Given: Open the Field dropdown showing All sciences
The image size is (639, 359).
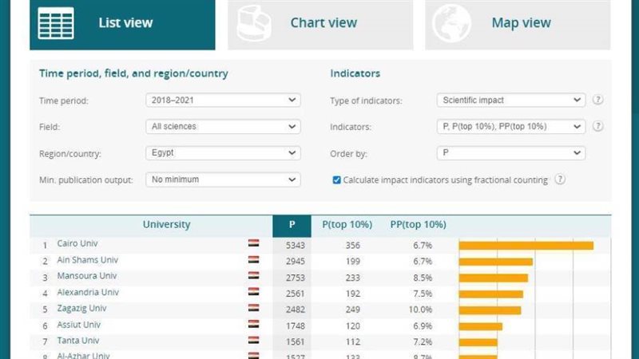Looking at the screenshot, I should point(224,126).
